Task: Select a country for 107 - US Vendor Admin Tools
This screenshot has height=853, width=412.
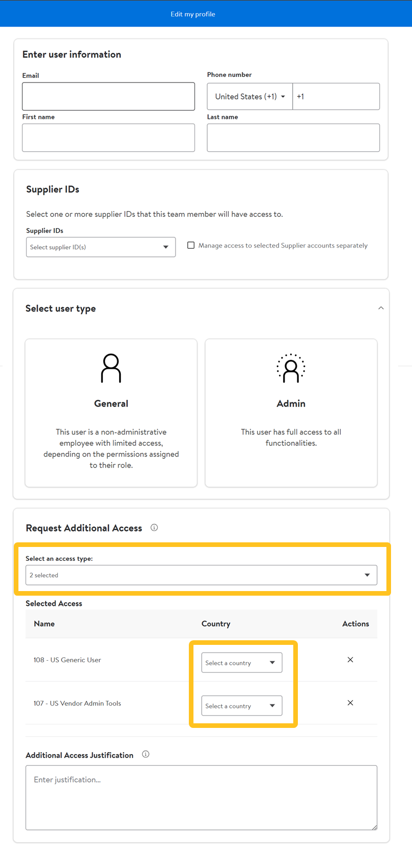Action: point(242,706)
